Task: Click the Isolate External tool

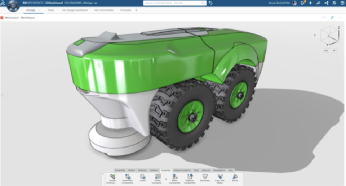Action: 112,179
